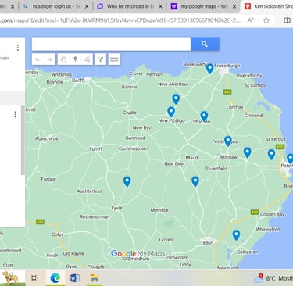Click the Crimond label on map
This screenshot has width=293, height=286.
[x=253, y=116]
